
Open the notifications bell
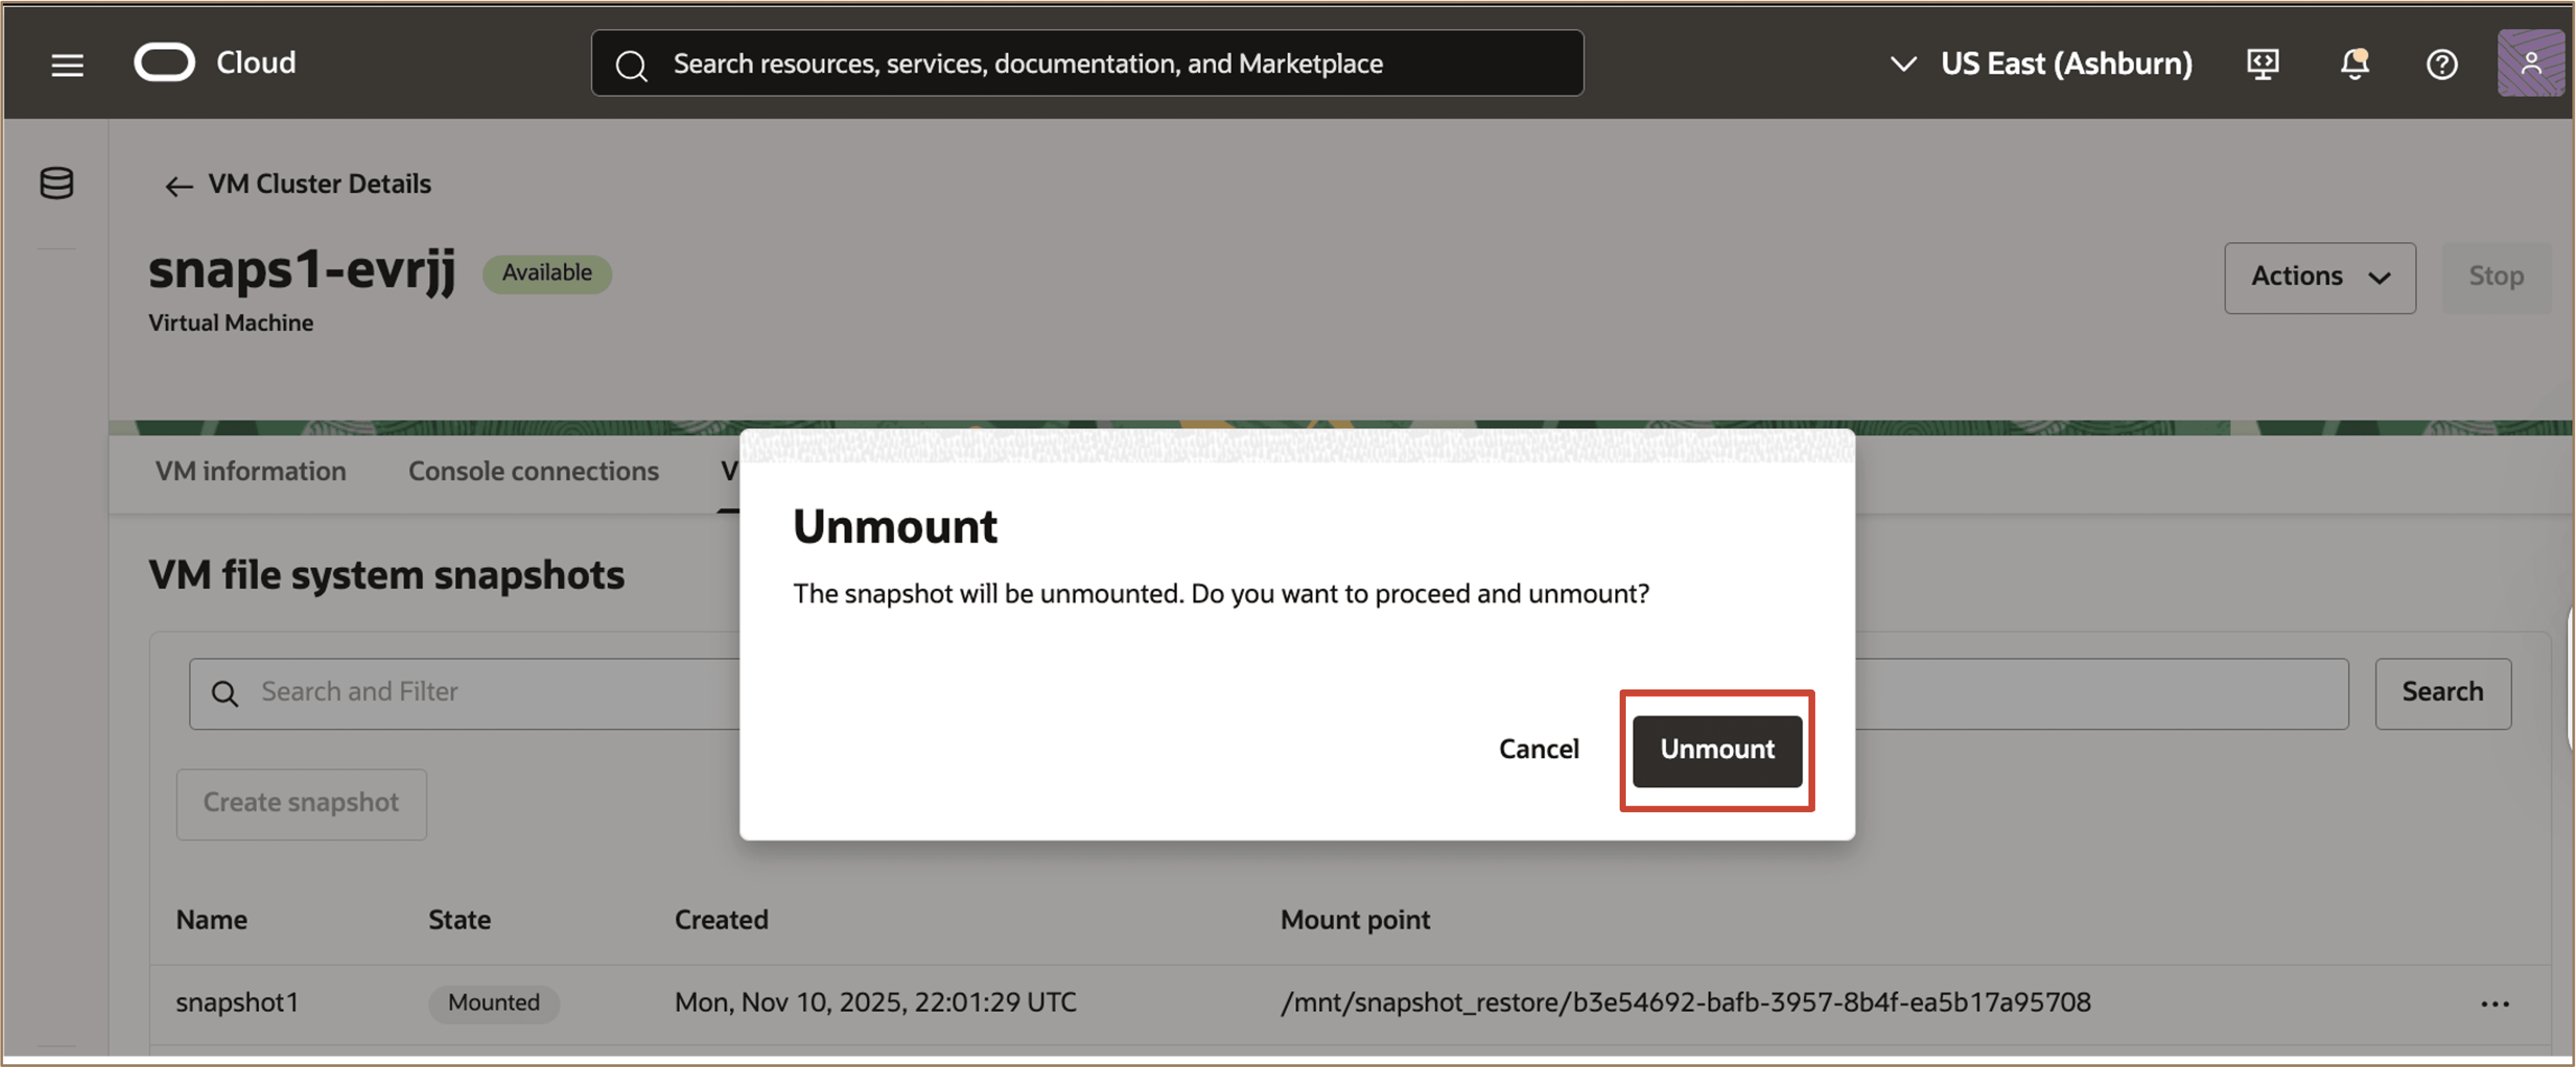click(2354, 64)
